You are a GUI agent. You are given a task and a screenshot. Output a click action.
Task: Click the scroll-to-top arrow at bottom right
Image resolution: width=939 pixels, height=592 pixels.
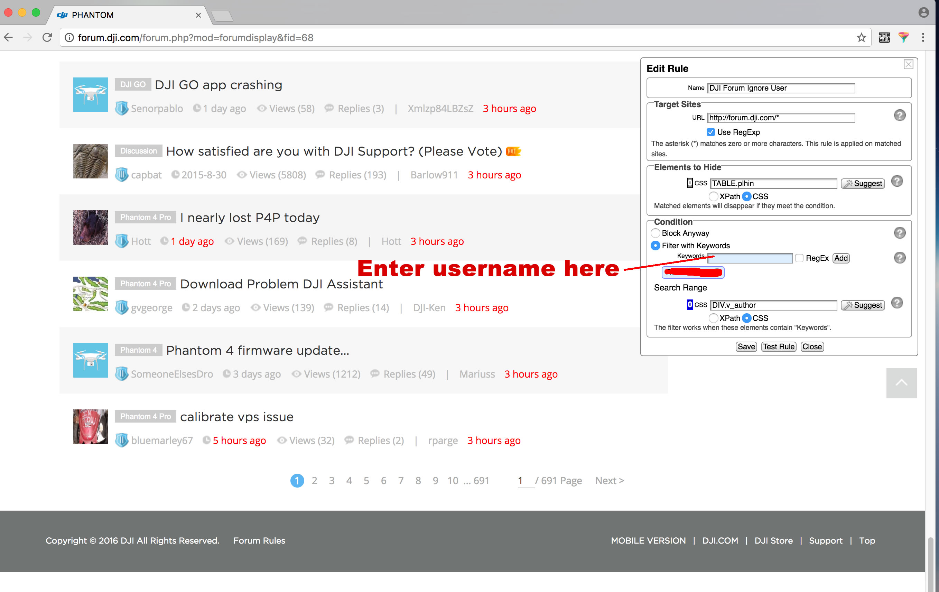[x=901, y=383]
